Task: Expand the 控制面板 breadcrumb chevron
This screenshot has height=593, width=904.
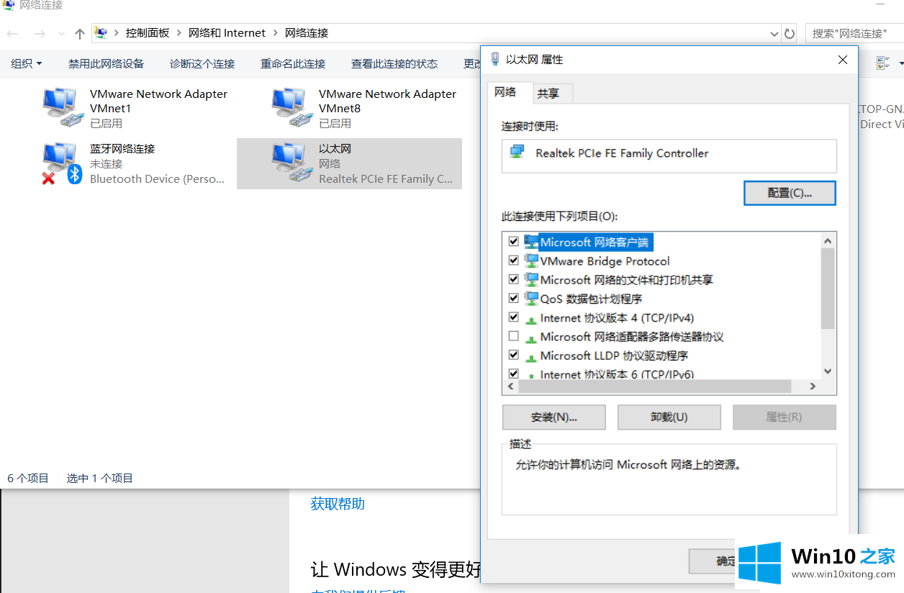Action: coord(179,33)
